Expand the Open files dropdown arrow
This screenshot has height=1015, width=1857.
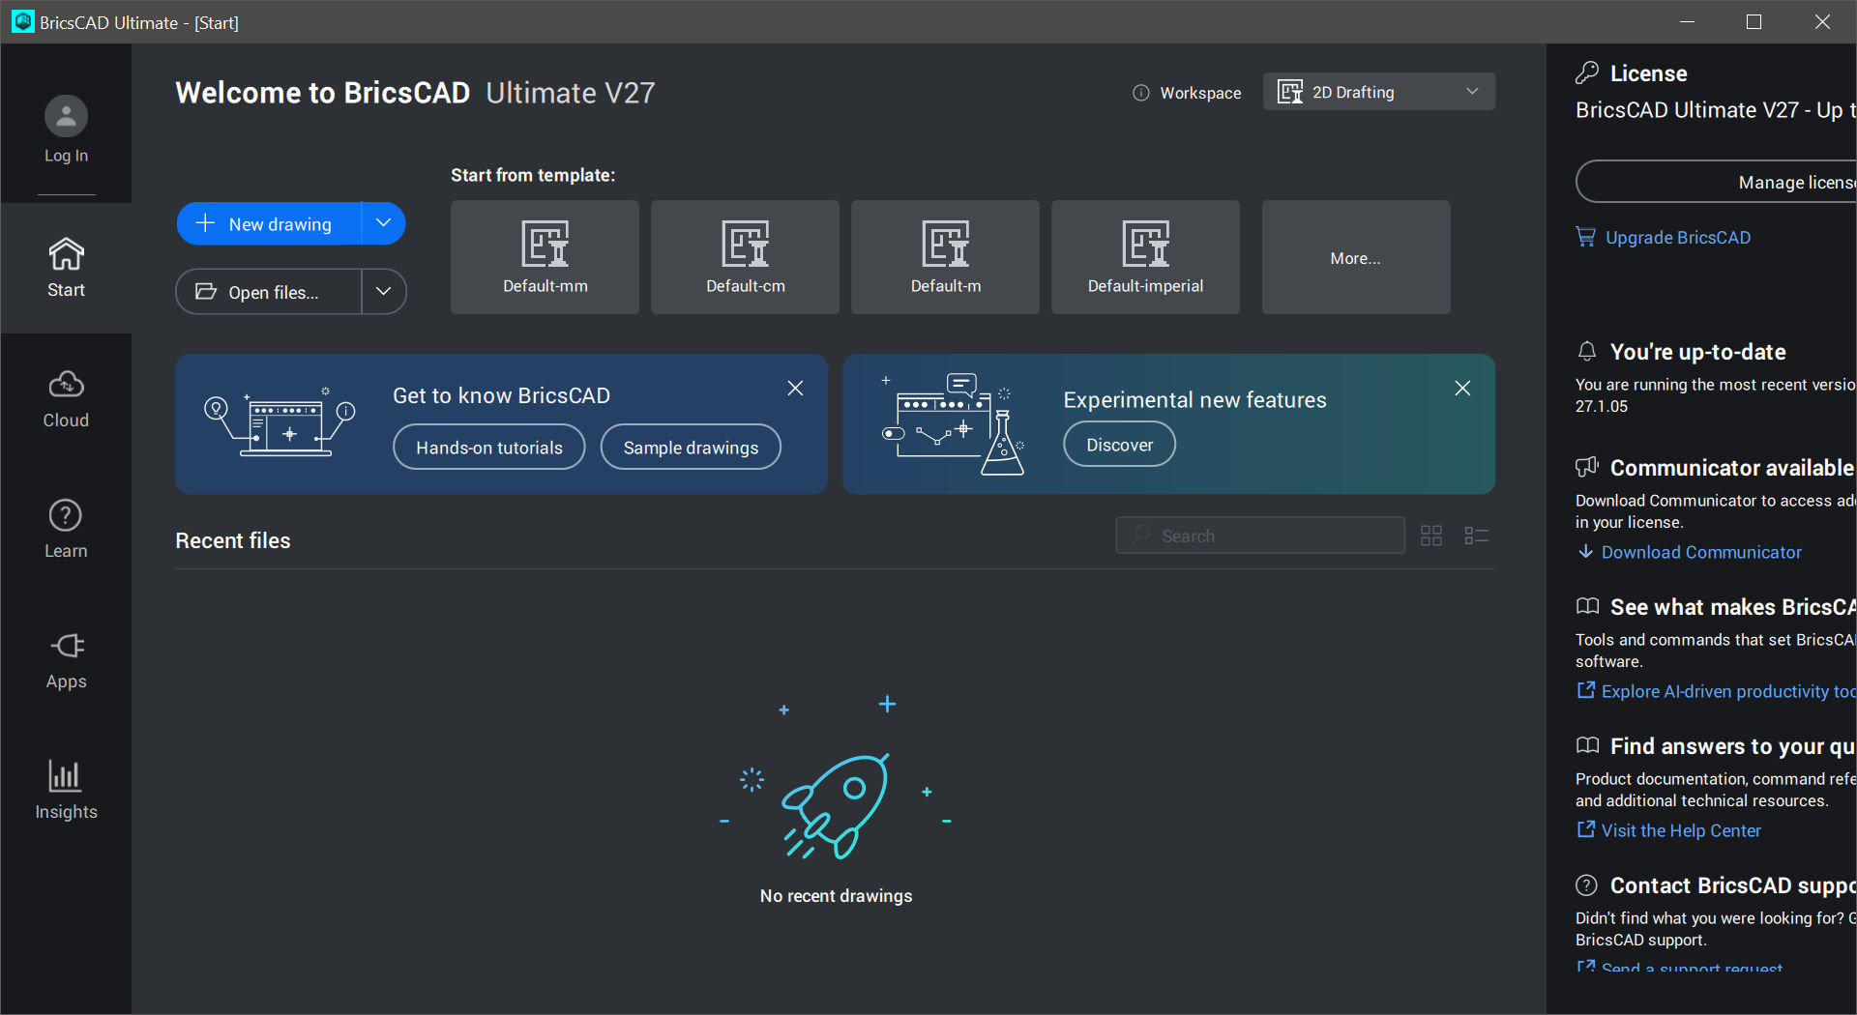(x=384, y=292)
